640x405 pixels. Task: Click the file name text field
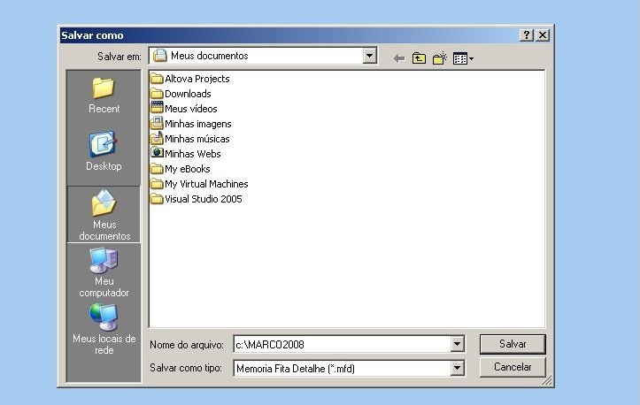[x=341, y=344]
